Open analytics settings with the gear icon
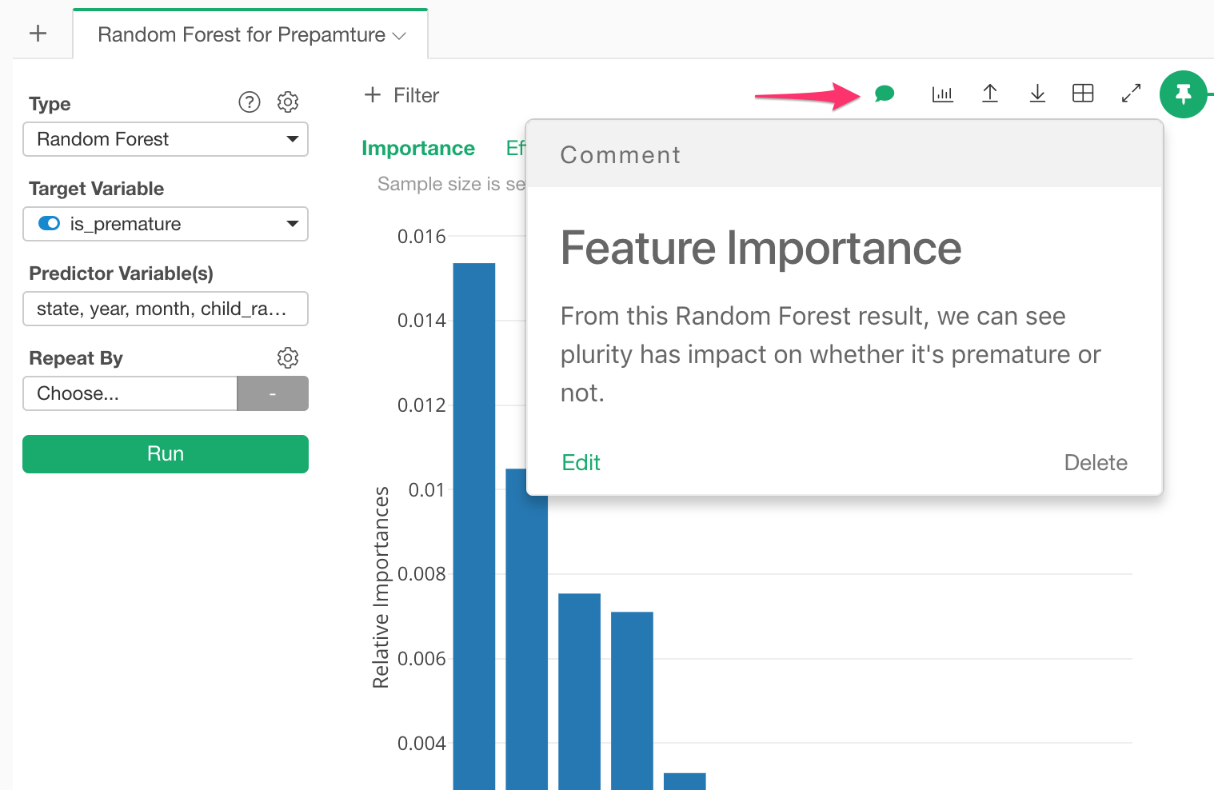The image size is (1214, 790). click(x=288, y=102)
